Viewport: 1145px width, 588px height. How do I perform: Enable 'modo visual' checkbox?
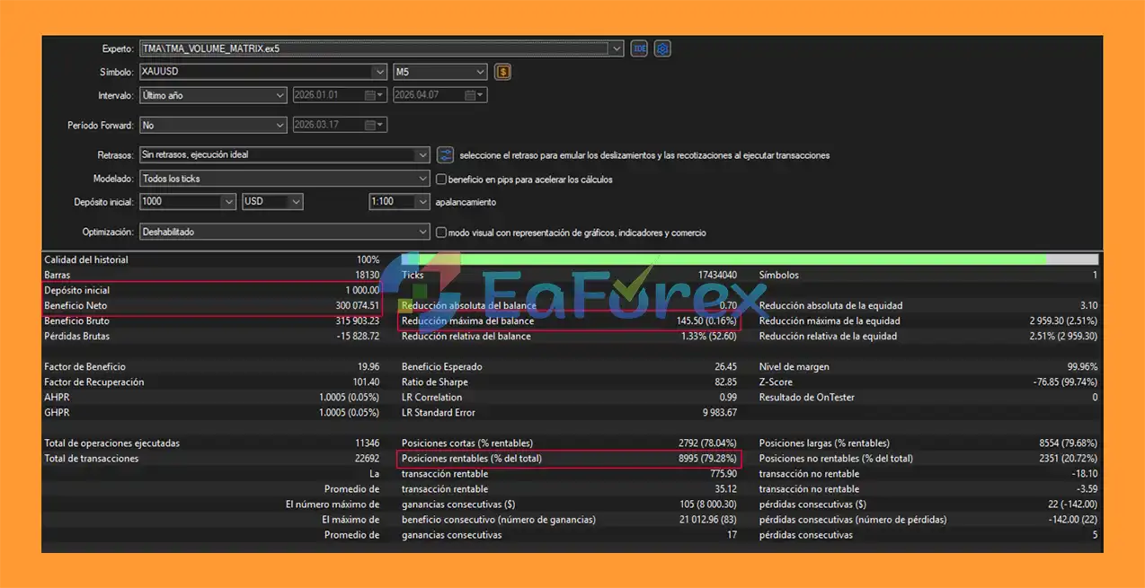[441, 233]
